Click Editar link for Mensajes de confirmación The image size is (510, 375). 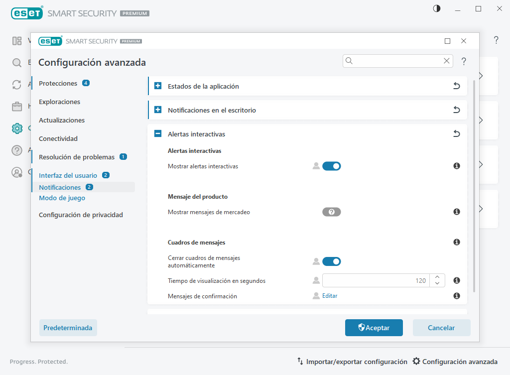pos(330,296)
